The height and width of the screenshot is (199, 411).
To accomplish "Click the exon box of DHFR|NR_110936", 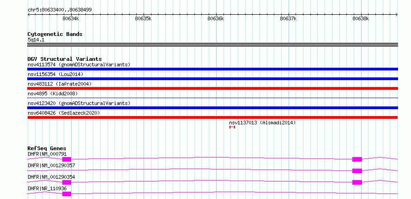I will [67, 194].
